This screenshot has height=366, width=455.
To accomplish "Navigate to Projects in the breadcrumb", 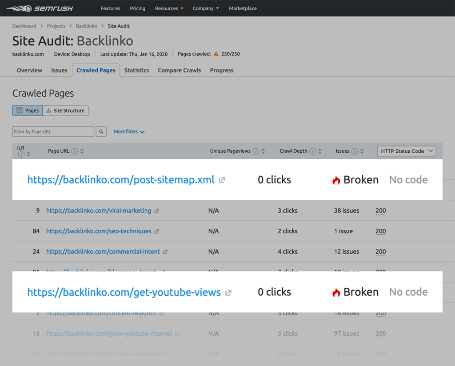I will tap(56, 26).
